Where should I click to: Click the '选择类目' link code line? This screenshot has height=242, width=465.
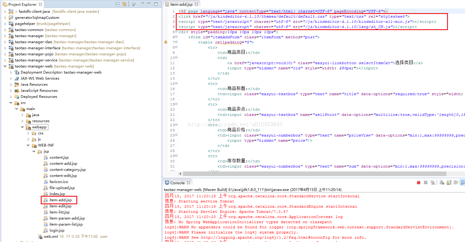[x=325, y=63]
